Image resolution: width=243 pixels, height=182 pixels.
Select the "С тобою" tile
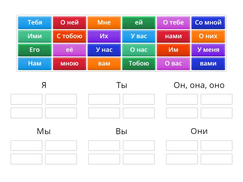click(x=70, y=36)
